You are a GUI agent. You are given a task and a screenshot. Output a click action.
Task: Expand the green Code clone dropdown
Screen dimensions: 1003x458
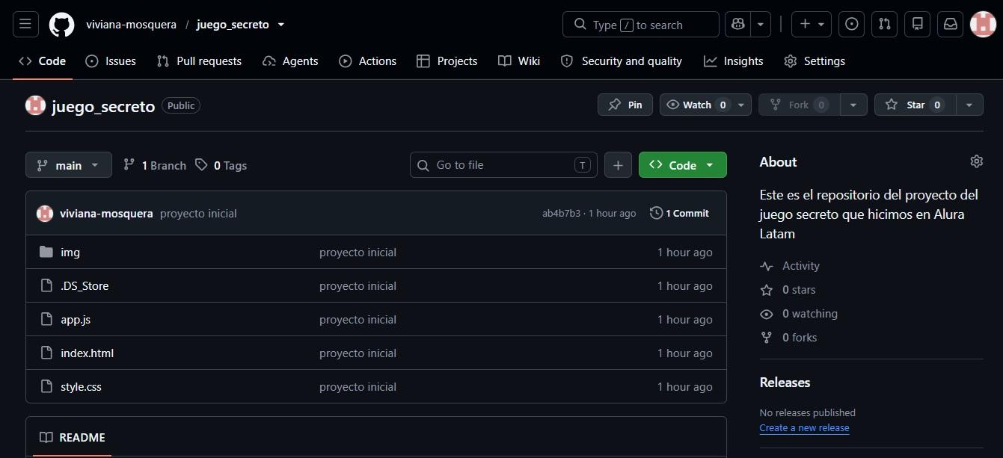click(683, 165)
